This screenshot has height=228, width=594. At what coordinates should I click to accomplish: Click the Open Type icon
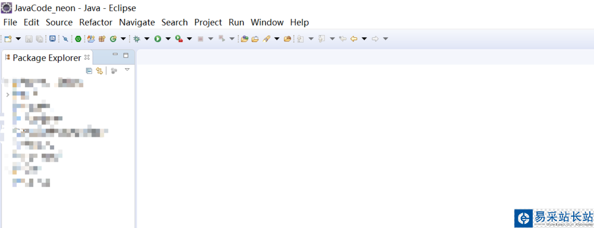tap(244, 38)
